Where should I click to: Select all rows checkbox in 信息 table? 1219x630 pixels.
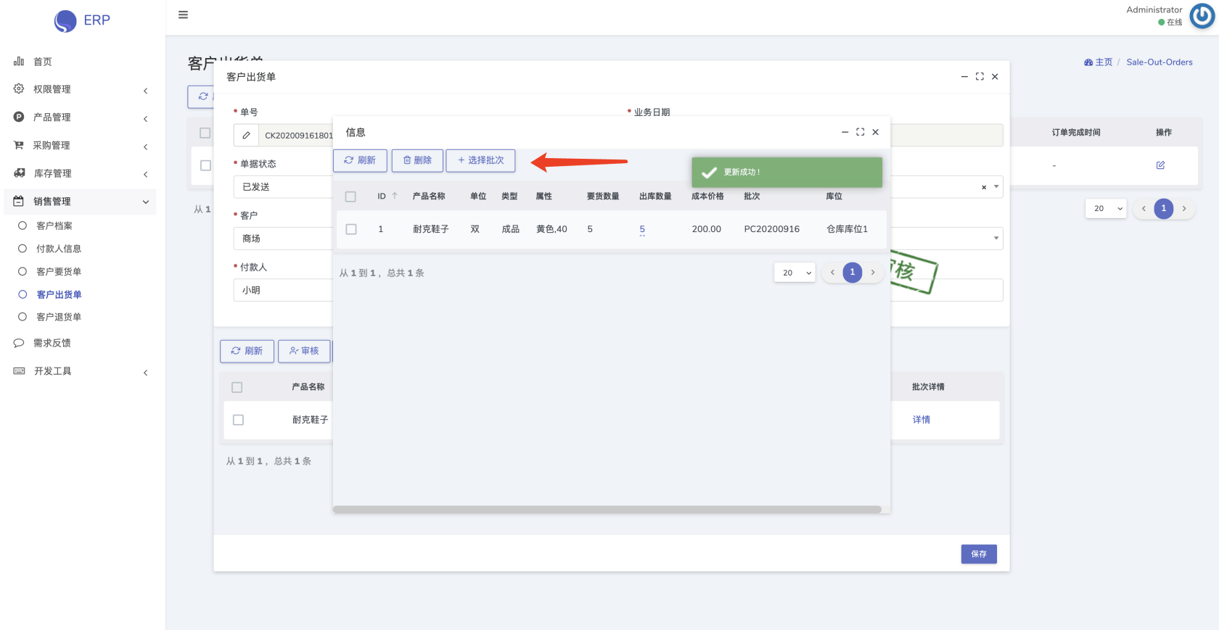point(350,196)
